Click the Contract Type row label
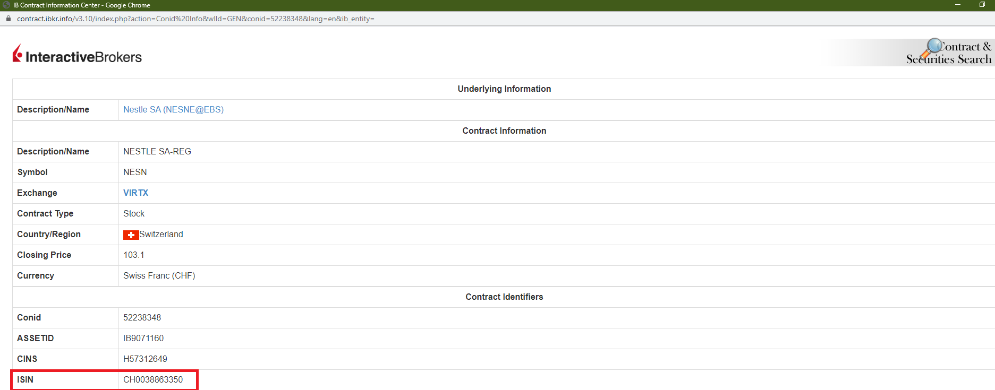This screenshot has width=995, height=390. point(45,213)
